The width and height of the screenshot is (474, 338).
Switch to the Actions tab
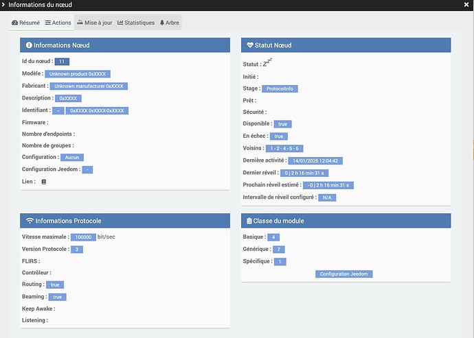(58, 23)
